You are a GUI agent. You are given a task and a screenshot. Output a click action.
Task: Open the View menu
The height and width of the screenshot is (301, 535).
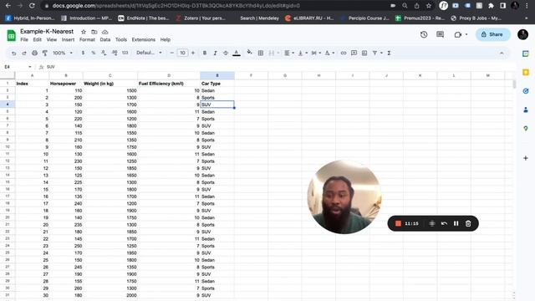52,39
